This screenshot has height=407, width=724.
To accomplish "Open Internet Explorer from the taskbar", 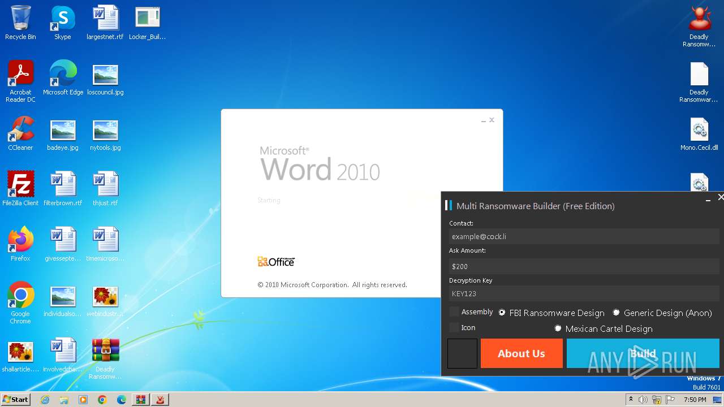I will tap(45, 400).
